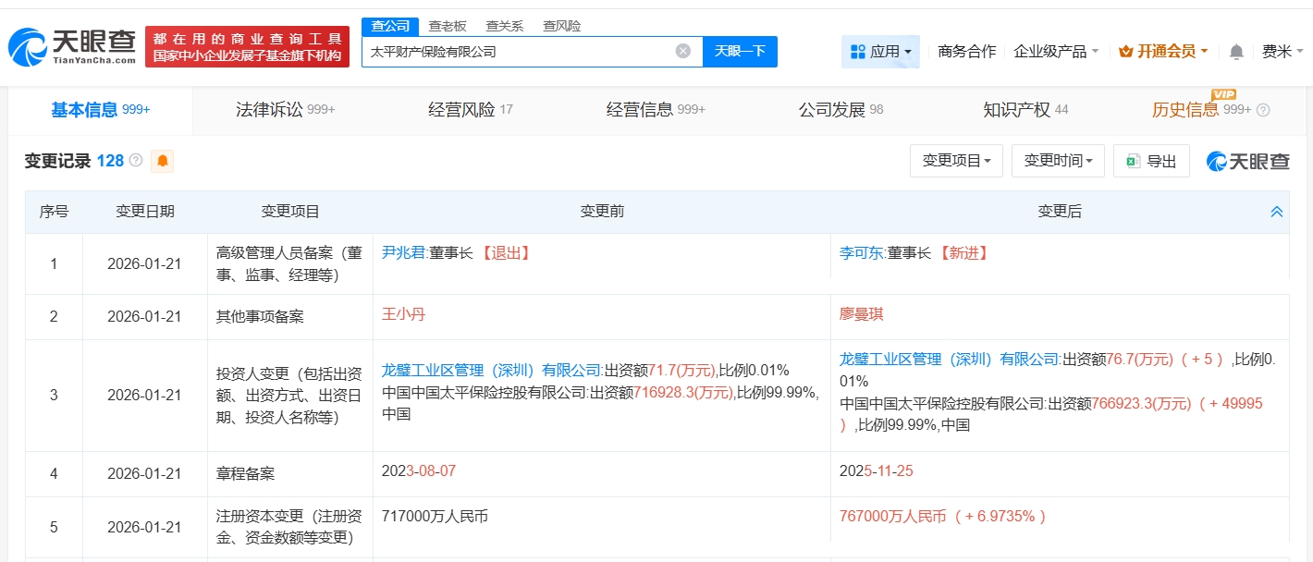The height and width of the screenshot is (562, 1313).
Task: Open 变更项目 filter dropdown
Action: 956,161
